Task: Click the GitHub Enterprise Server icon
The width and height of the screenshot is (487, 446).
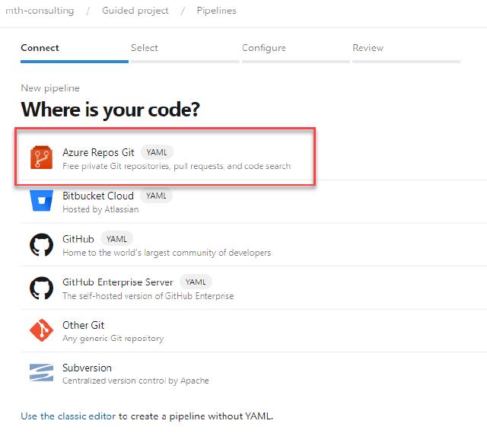Action: point(41,288)
